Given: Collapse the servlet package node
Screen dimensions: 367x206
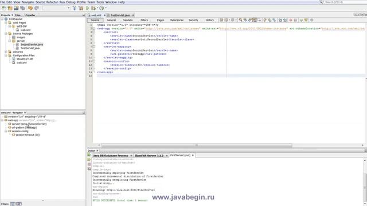Looking at the screenshot, I should click(10, 41).
